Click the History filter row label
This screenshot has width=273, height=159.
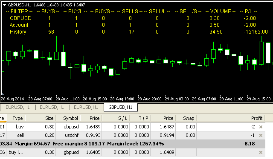click(18, 32)
